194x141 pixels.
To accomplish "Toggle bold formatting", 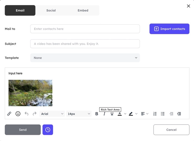I will pos(97,114).
